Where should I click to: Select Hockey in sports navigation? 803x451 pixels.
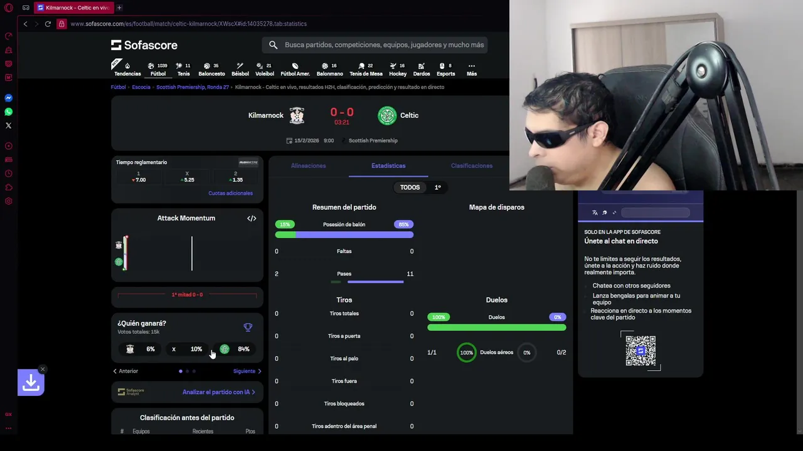(398, 70)
